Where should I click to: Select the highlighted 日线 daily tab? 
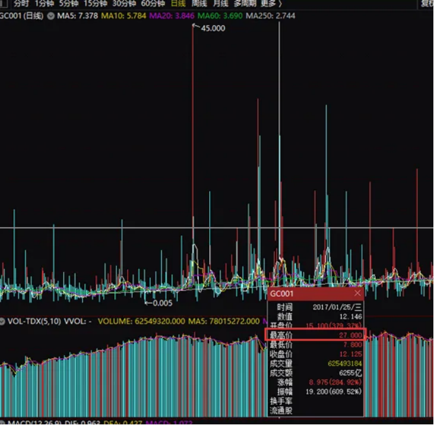coord(178,3)
